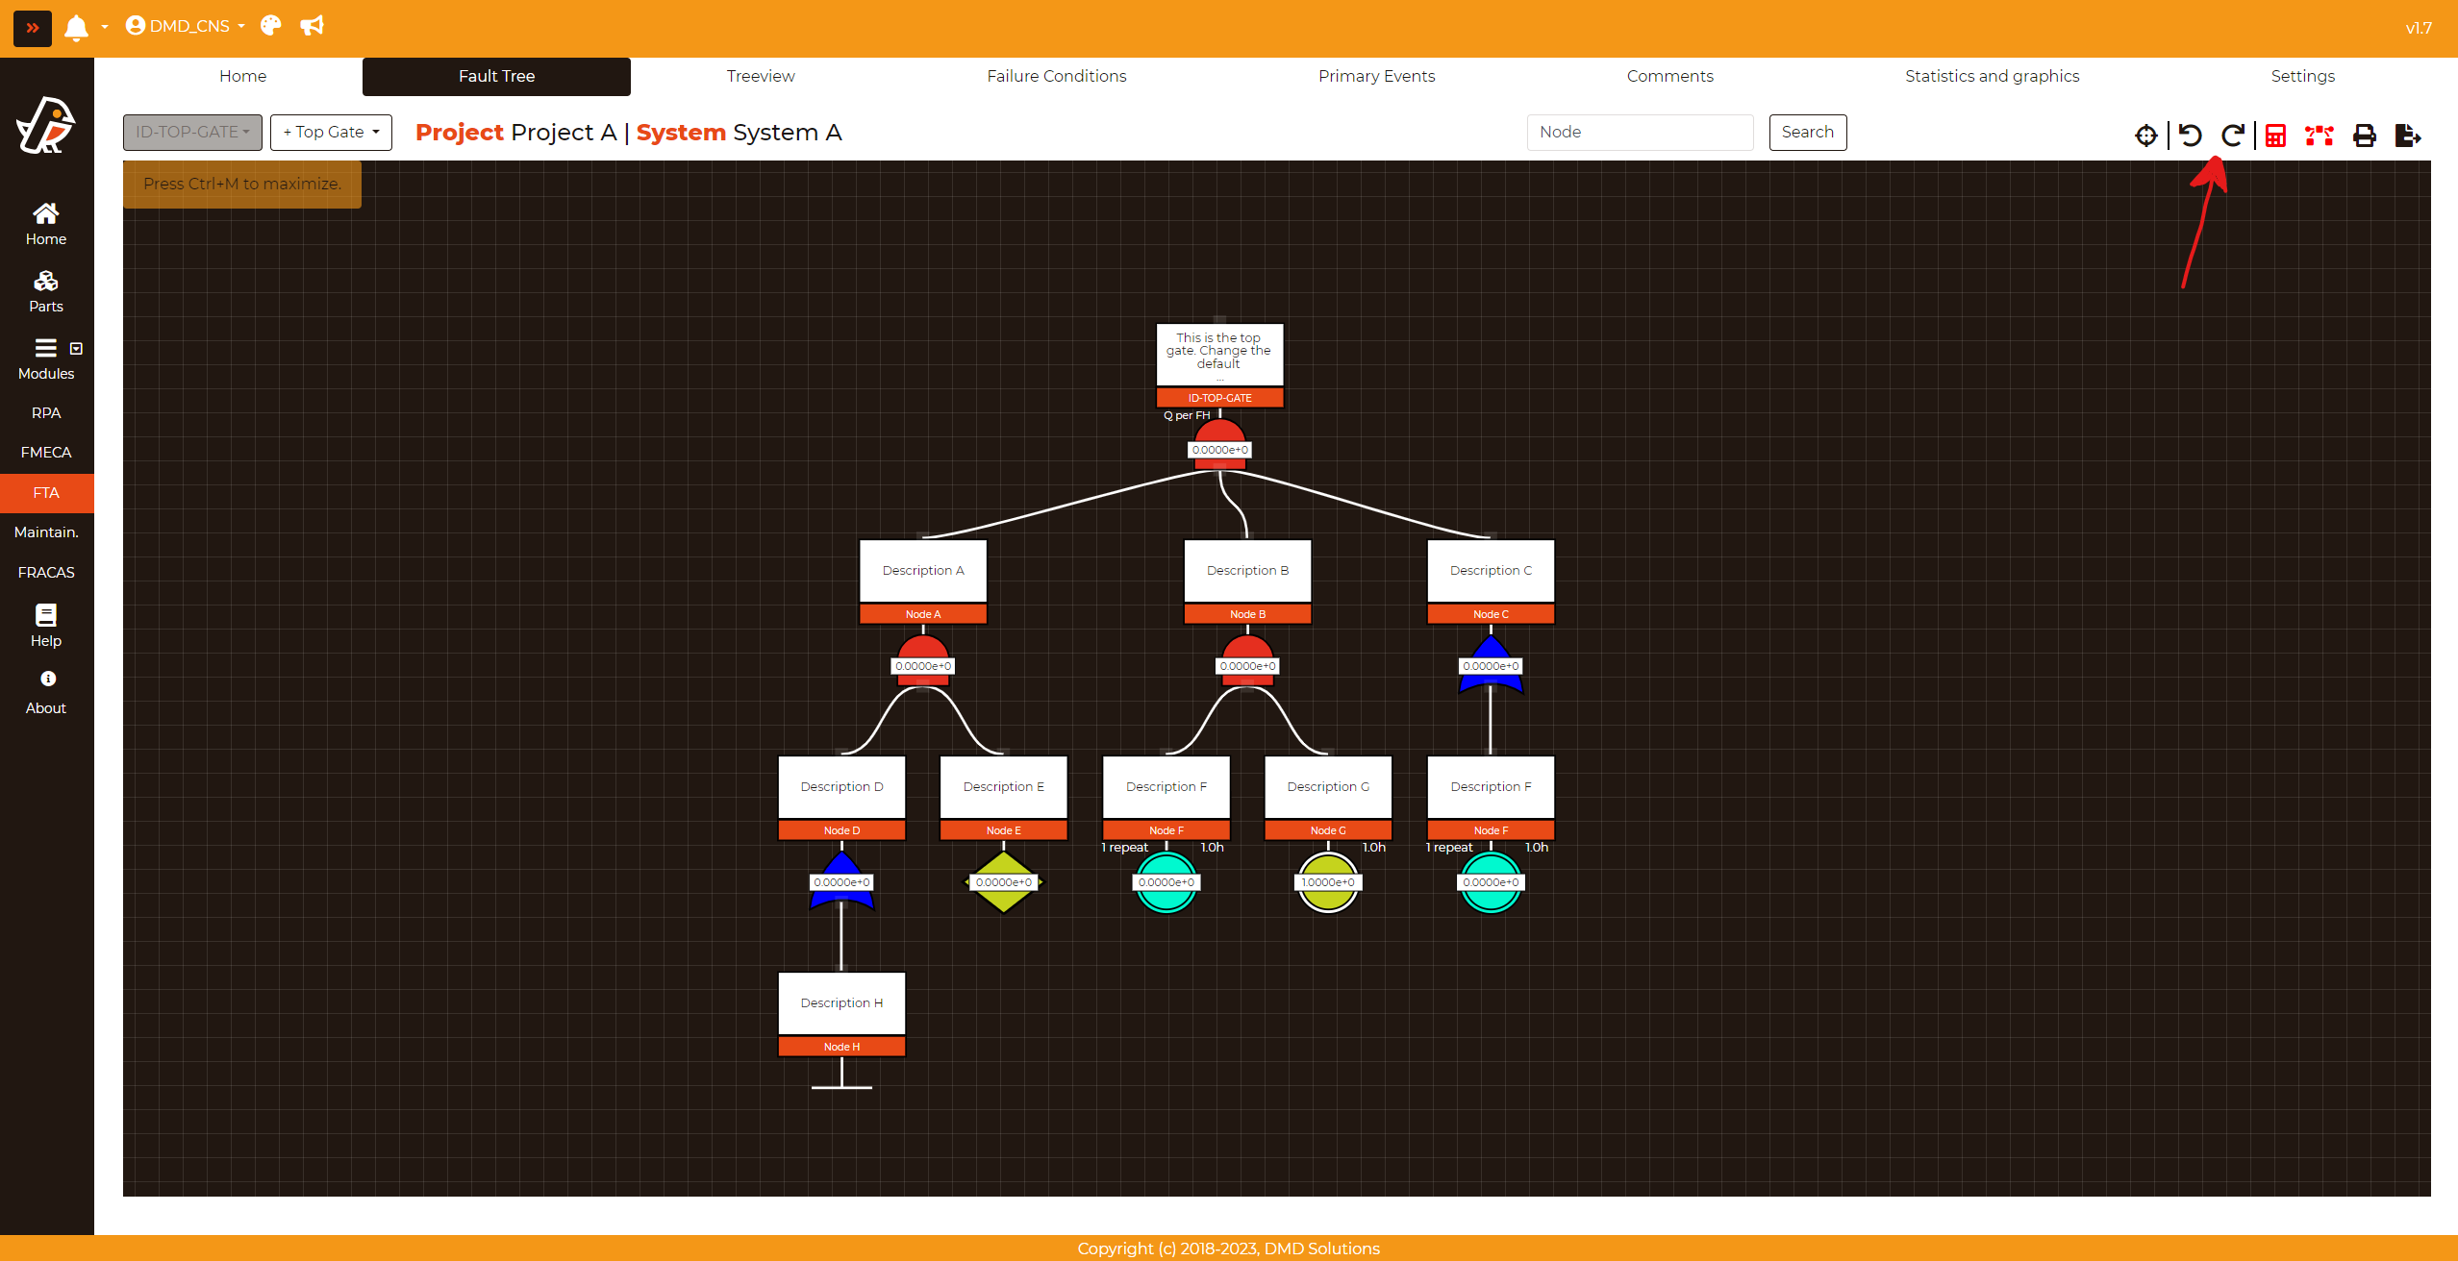Screen dimensions: 2458x1261
Task: Open the Primary Events tab
Action: tap(1375, 76)
